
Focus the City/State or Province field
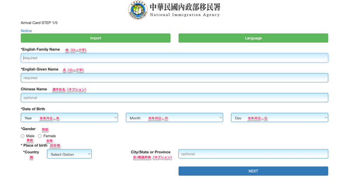[253, 154]
